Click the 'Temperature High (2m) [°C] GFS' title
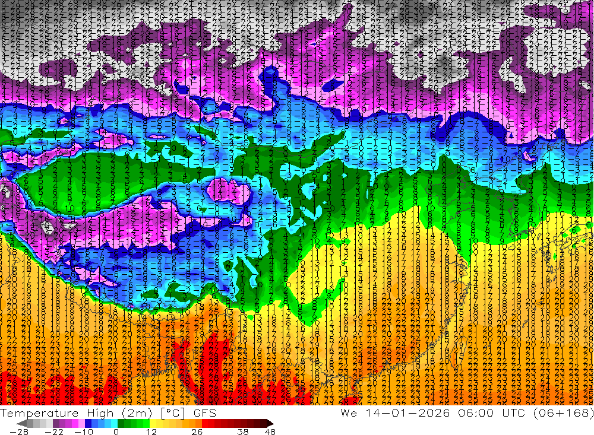Viewport: 594px width, 435px height. [108, 412]
